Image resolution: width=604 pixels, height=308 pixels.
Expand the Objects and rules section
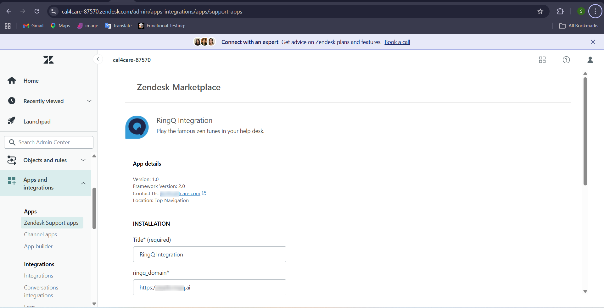click(x=46, y=160)
